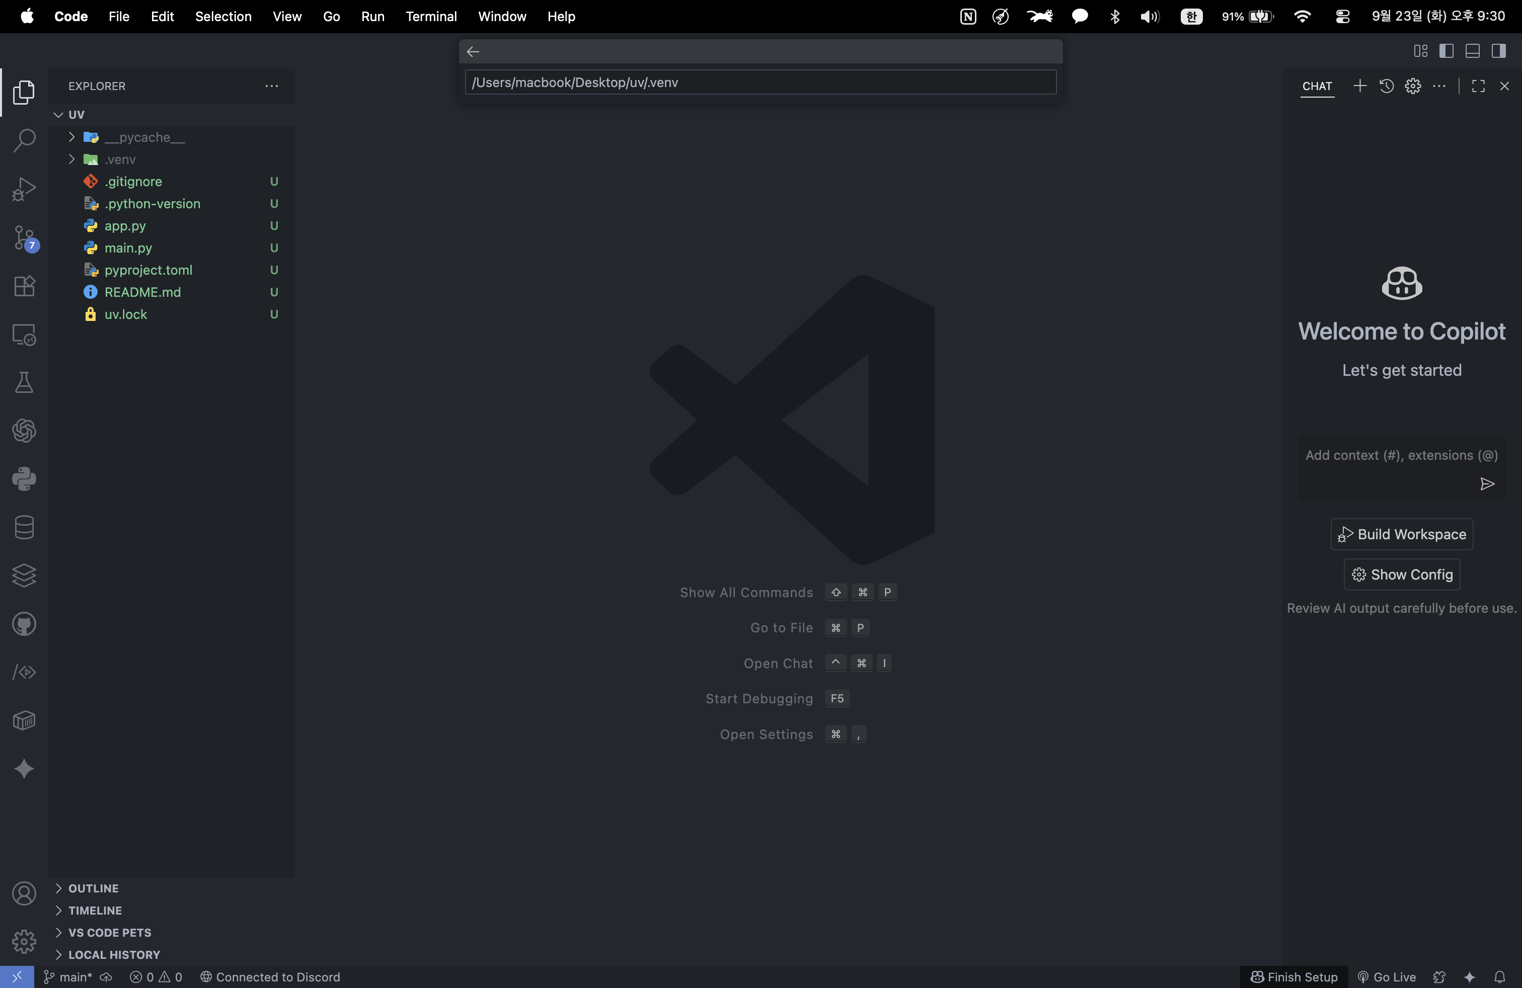Open the pyproject.toml file
Screen dimensions: 1522x988
[148, 270]
